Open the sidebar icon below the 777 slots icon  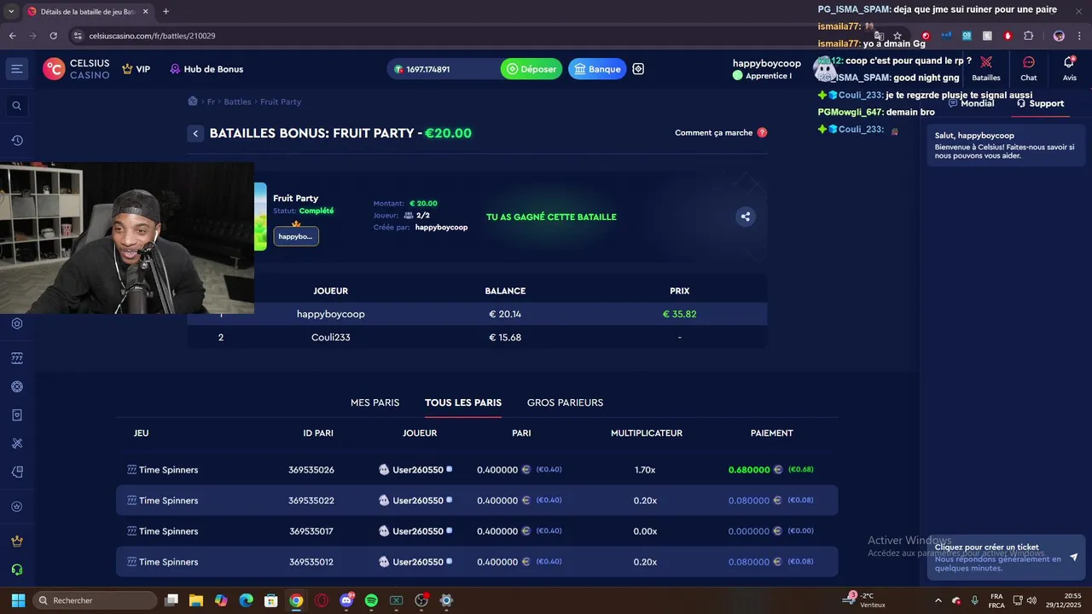pyautogui.click(x=16, y=386)
